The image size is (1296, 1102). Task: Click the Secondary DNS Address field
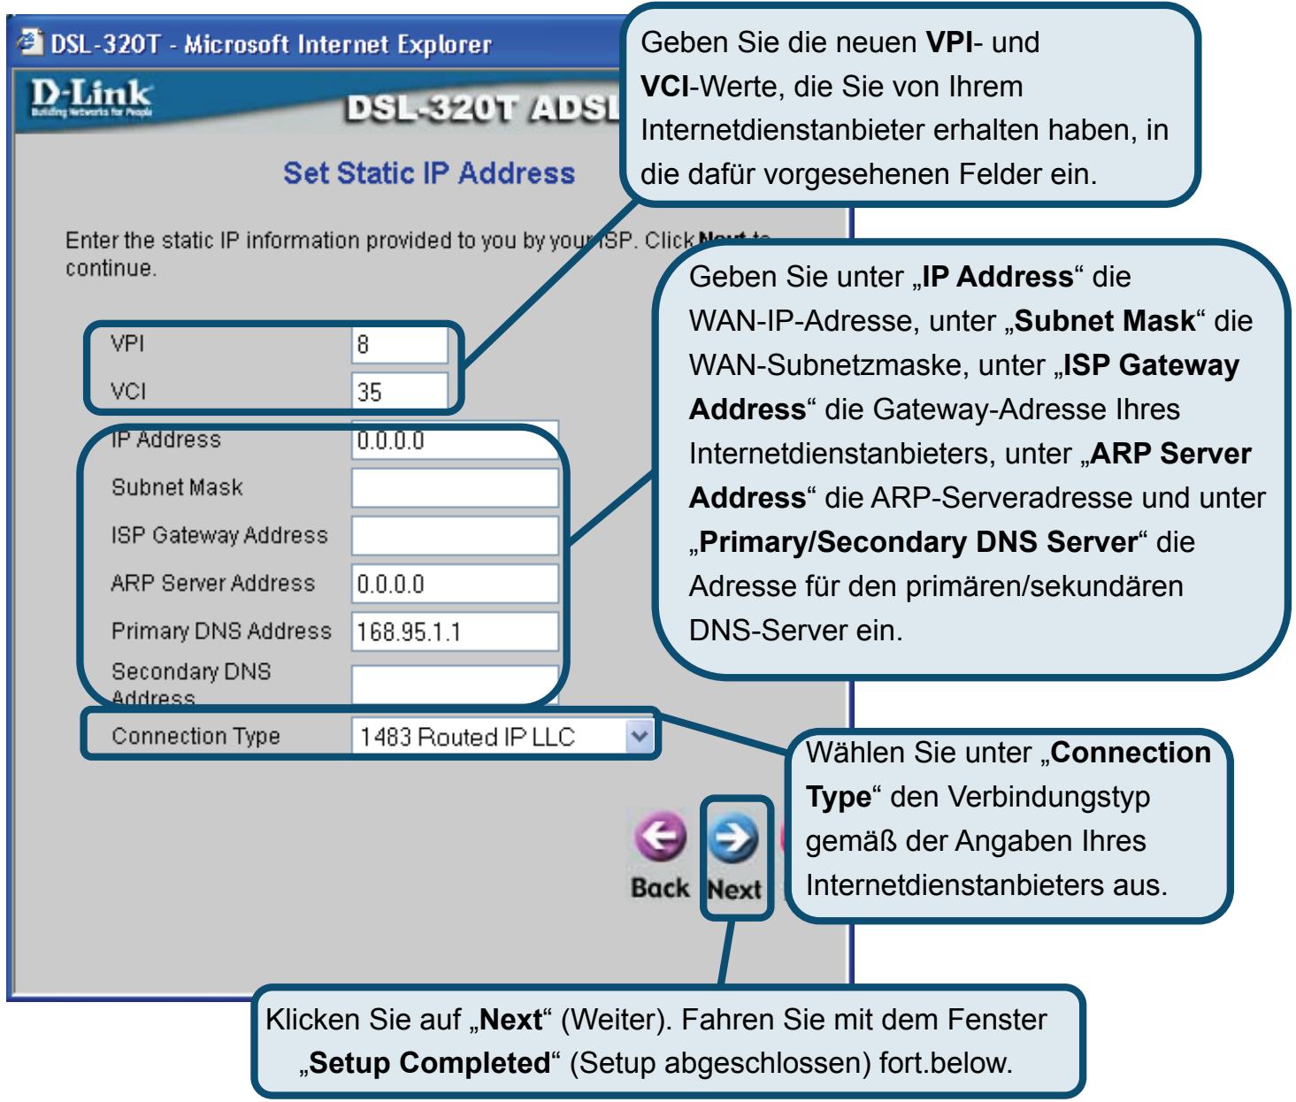pyautogui.click(x=455, y=685)
